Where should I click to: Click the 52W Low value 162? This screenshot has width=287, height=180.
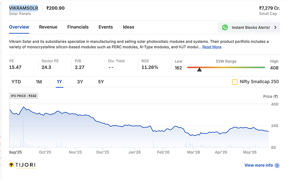(x=178, y=68)
